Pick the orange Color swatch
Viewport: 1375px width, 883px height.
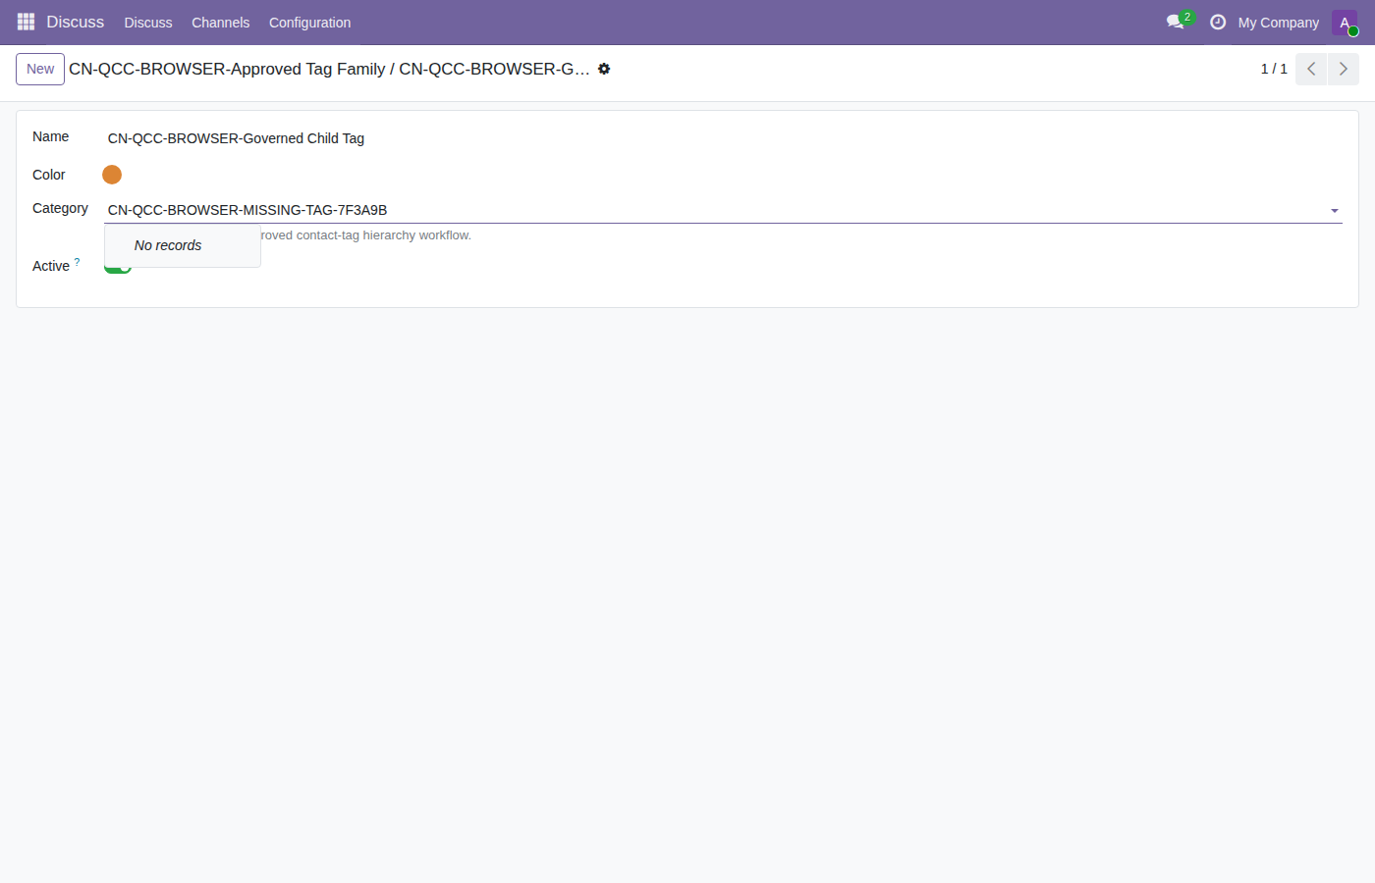pos(112,175)
